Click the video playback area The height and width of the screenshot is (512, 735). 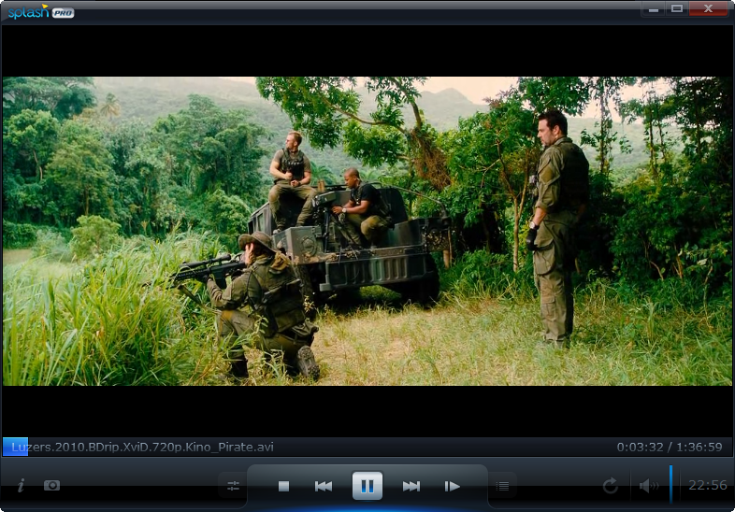tap(367, 231)
